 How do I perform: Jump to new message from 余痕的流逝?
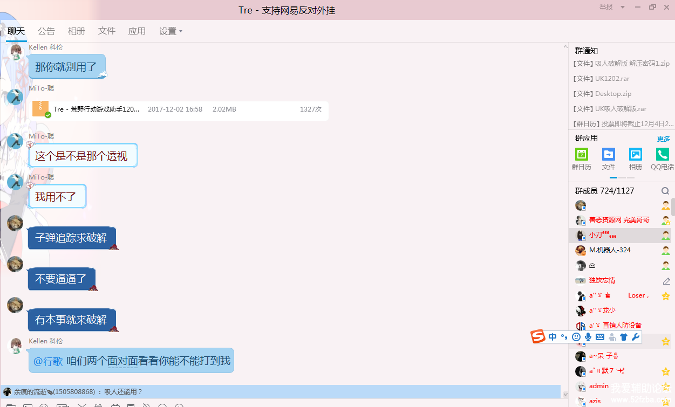(x=281, y=391)
